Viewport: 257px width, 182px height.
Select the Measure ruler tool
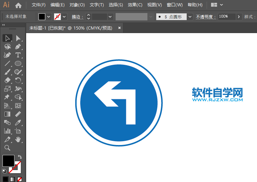click(x=18, y=114)
